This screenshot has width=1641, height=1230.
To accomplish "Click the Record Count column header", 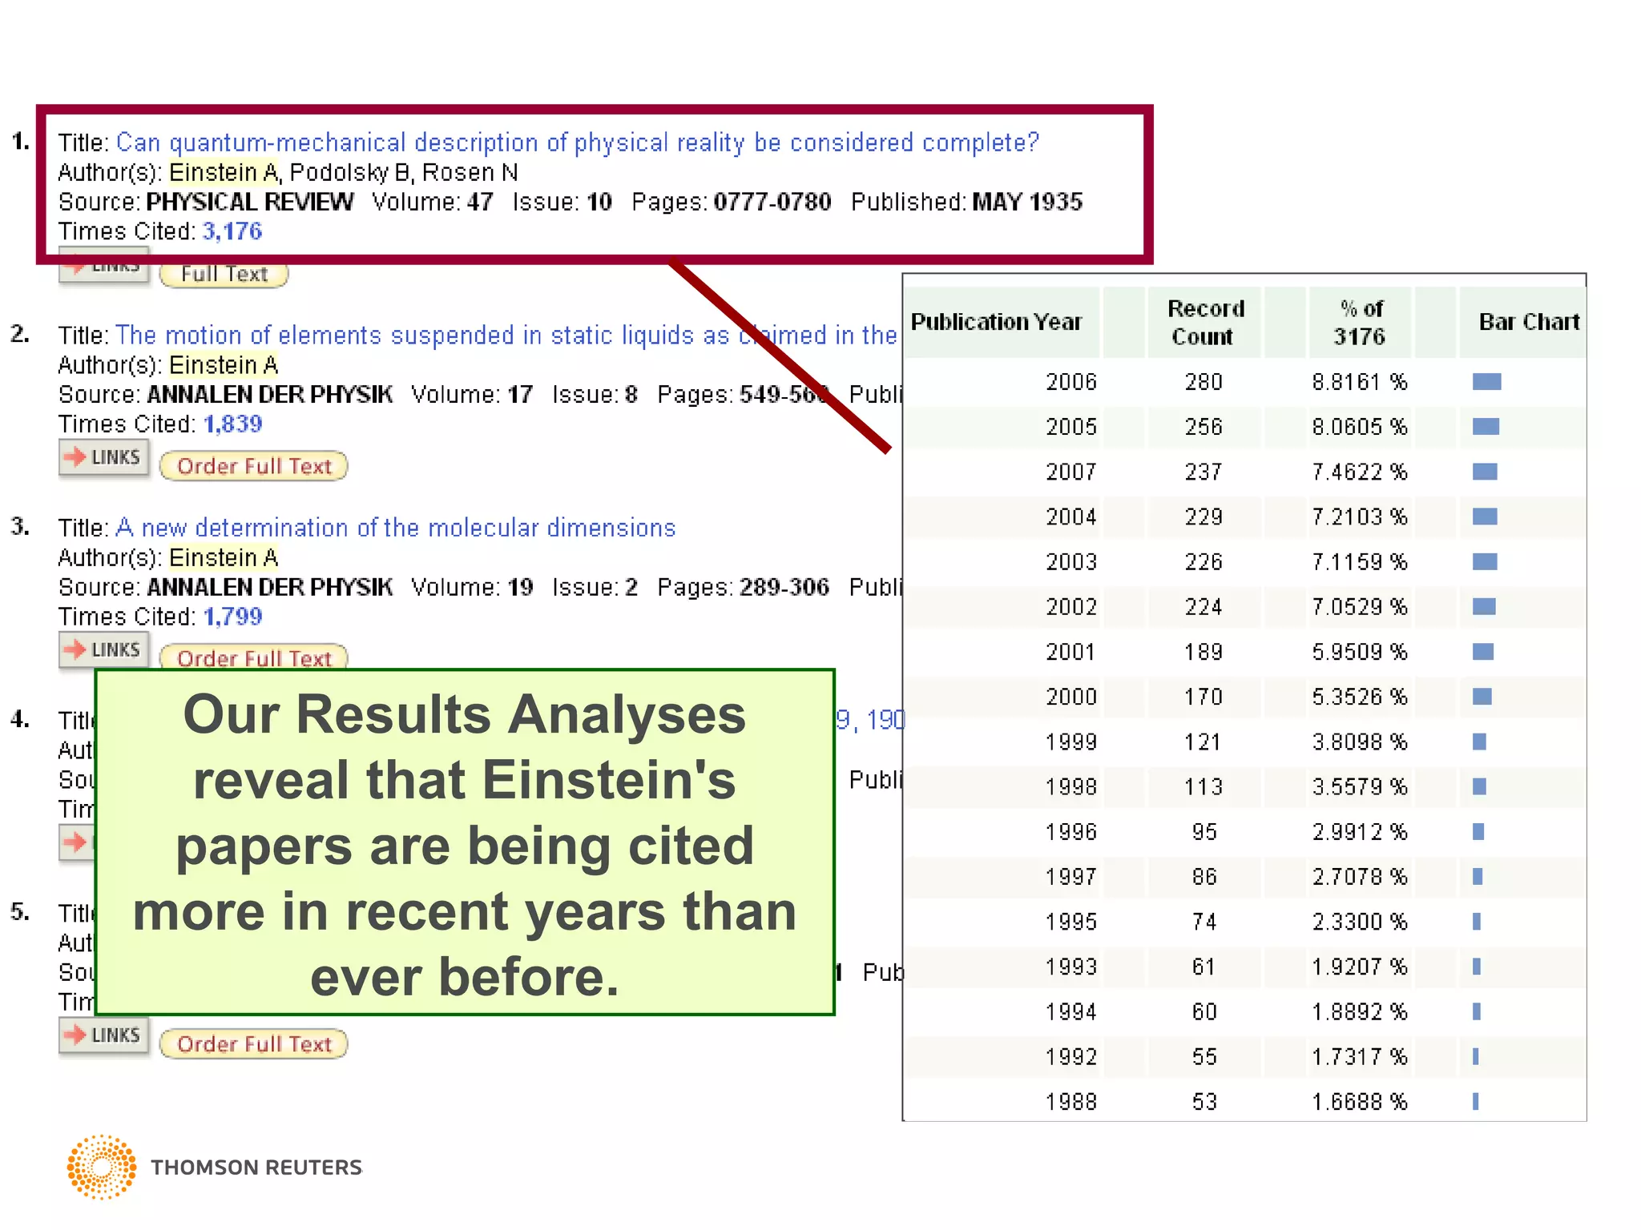I will [1205, 322].
